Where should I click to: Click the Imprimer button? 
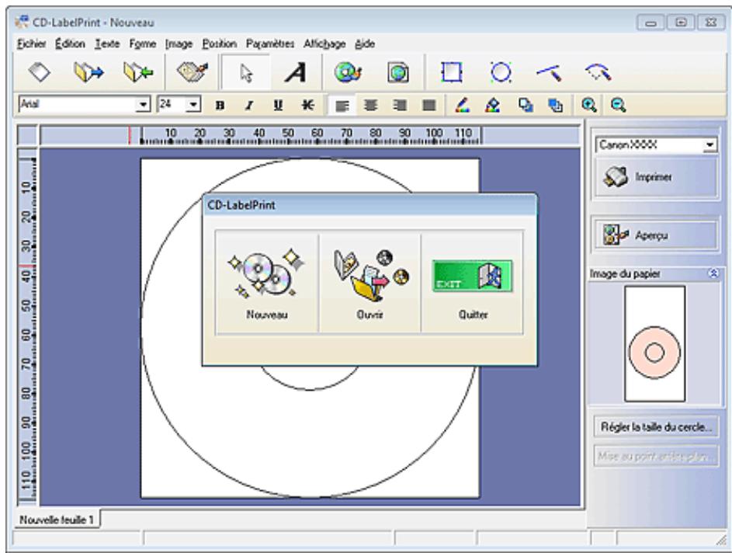[655, 178]
